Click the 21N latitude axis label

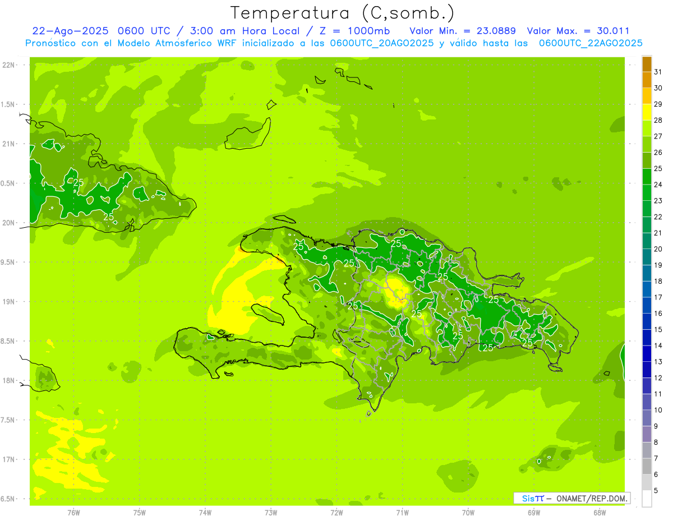10,144
